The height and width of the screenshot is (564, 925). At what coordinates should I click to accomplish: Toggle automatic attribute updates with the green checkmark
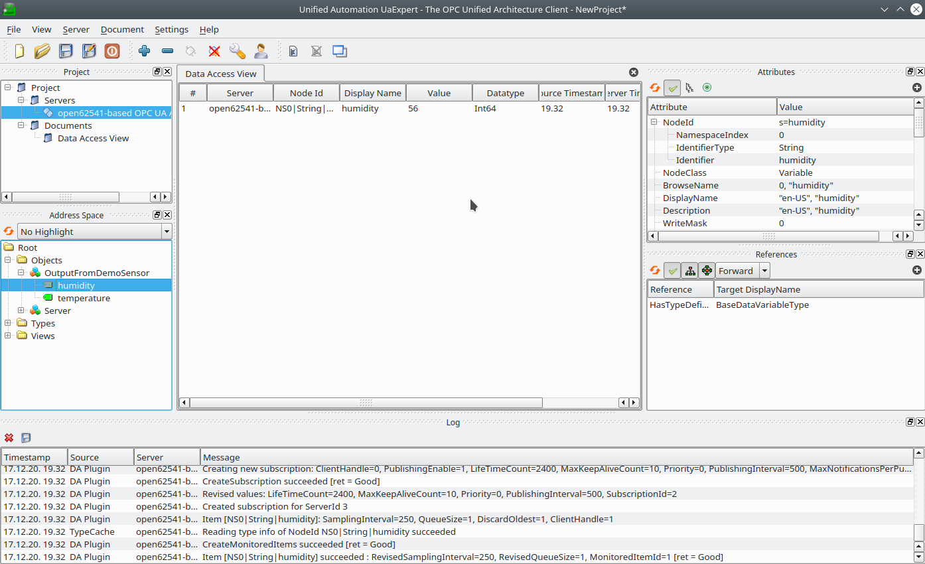[673, 87]
